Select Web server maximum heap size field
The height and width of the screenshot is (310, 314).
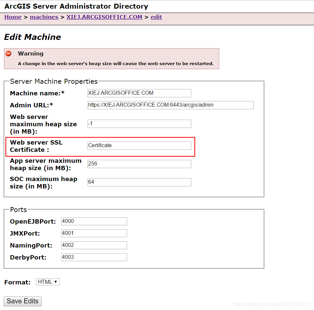(139, 124)
